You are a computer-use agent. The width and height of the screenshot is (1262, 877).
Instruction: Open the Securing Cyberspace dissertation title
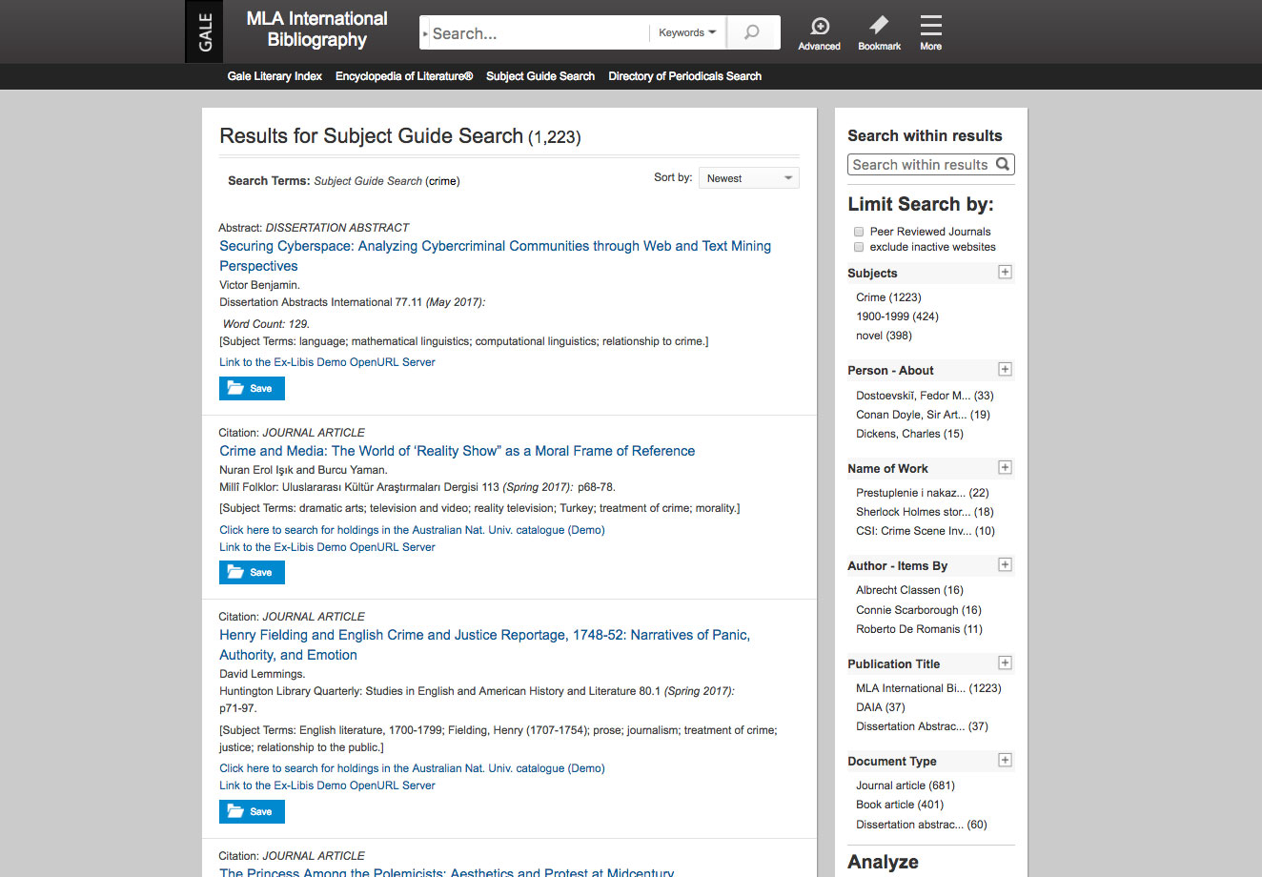[x=495, y=255]
